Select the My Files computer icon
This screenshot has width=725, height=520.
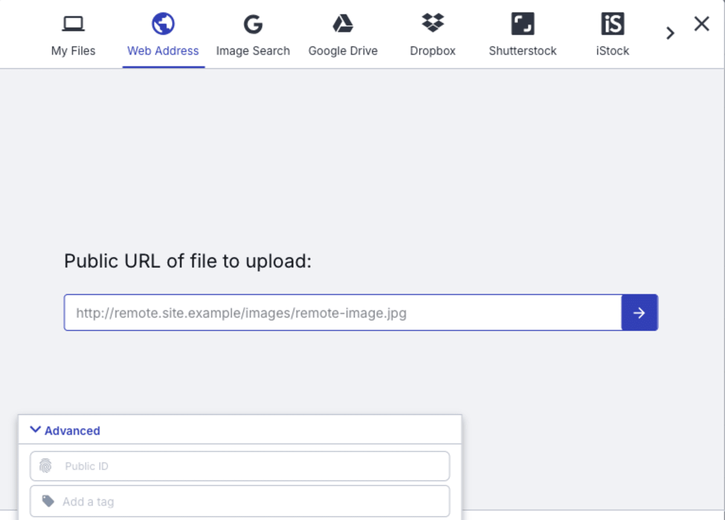click(72, 23)
